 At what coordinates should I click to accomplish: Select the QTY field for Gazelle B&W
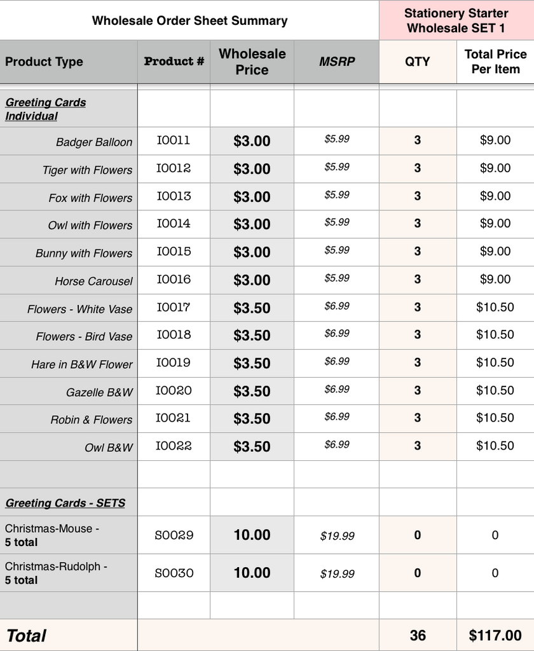click(418, 391)
